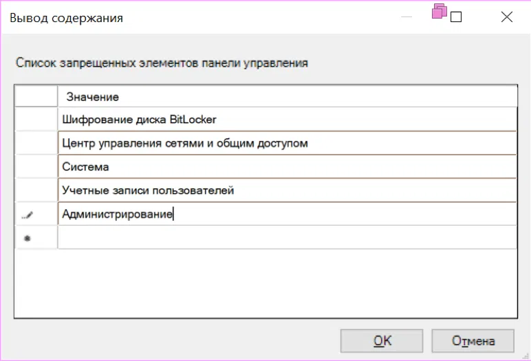The height and width of the screenshot is (361, 531).
Task: Click the OK button
Action: (x=382, y=340)
